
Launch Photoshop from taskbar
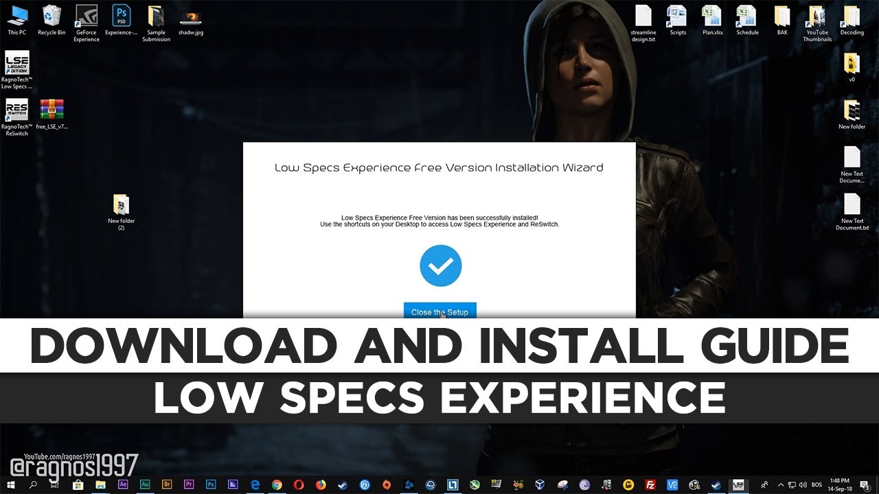click(211, 484)
